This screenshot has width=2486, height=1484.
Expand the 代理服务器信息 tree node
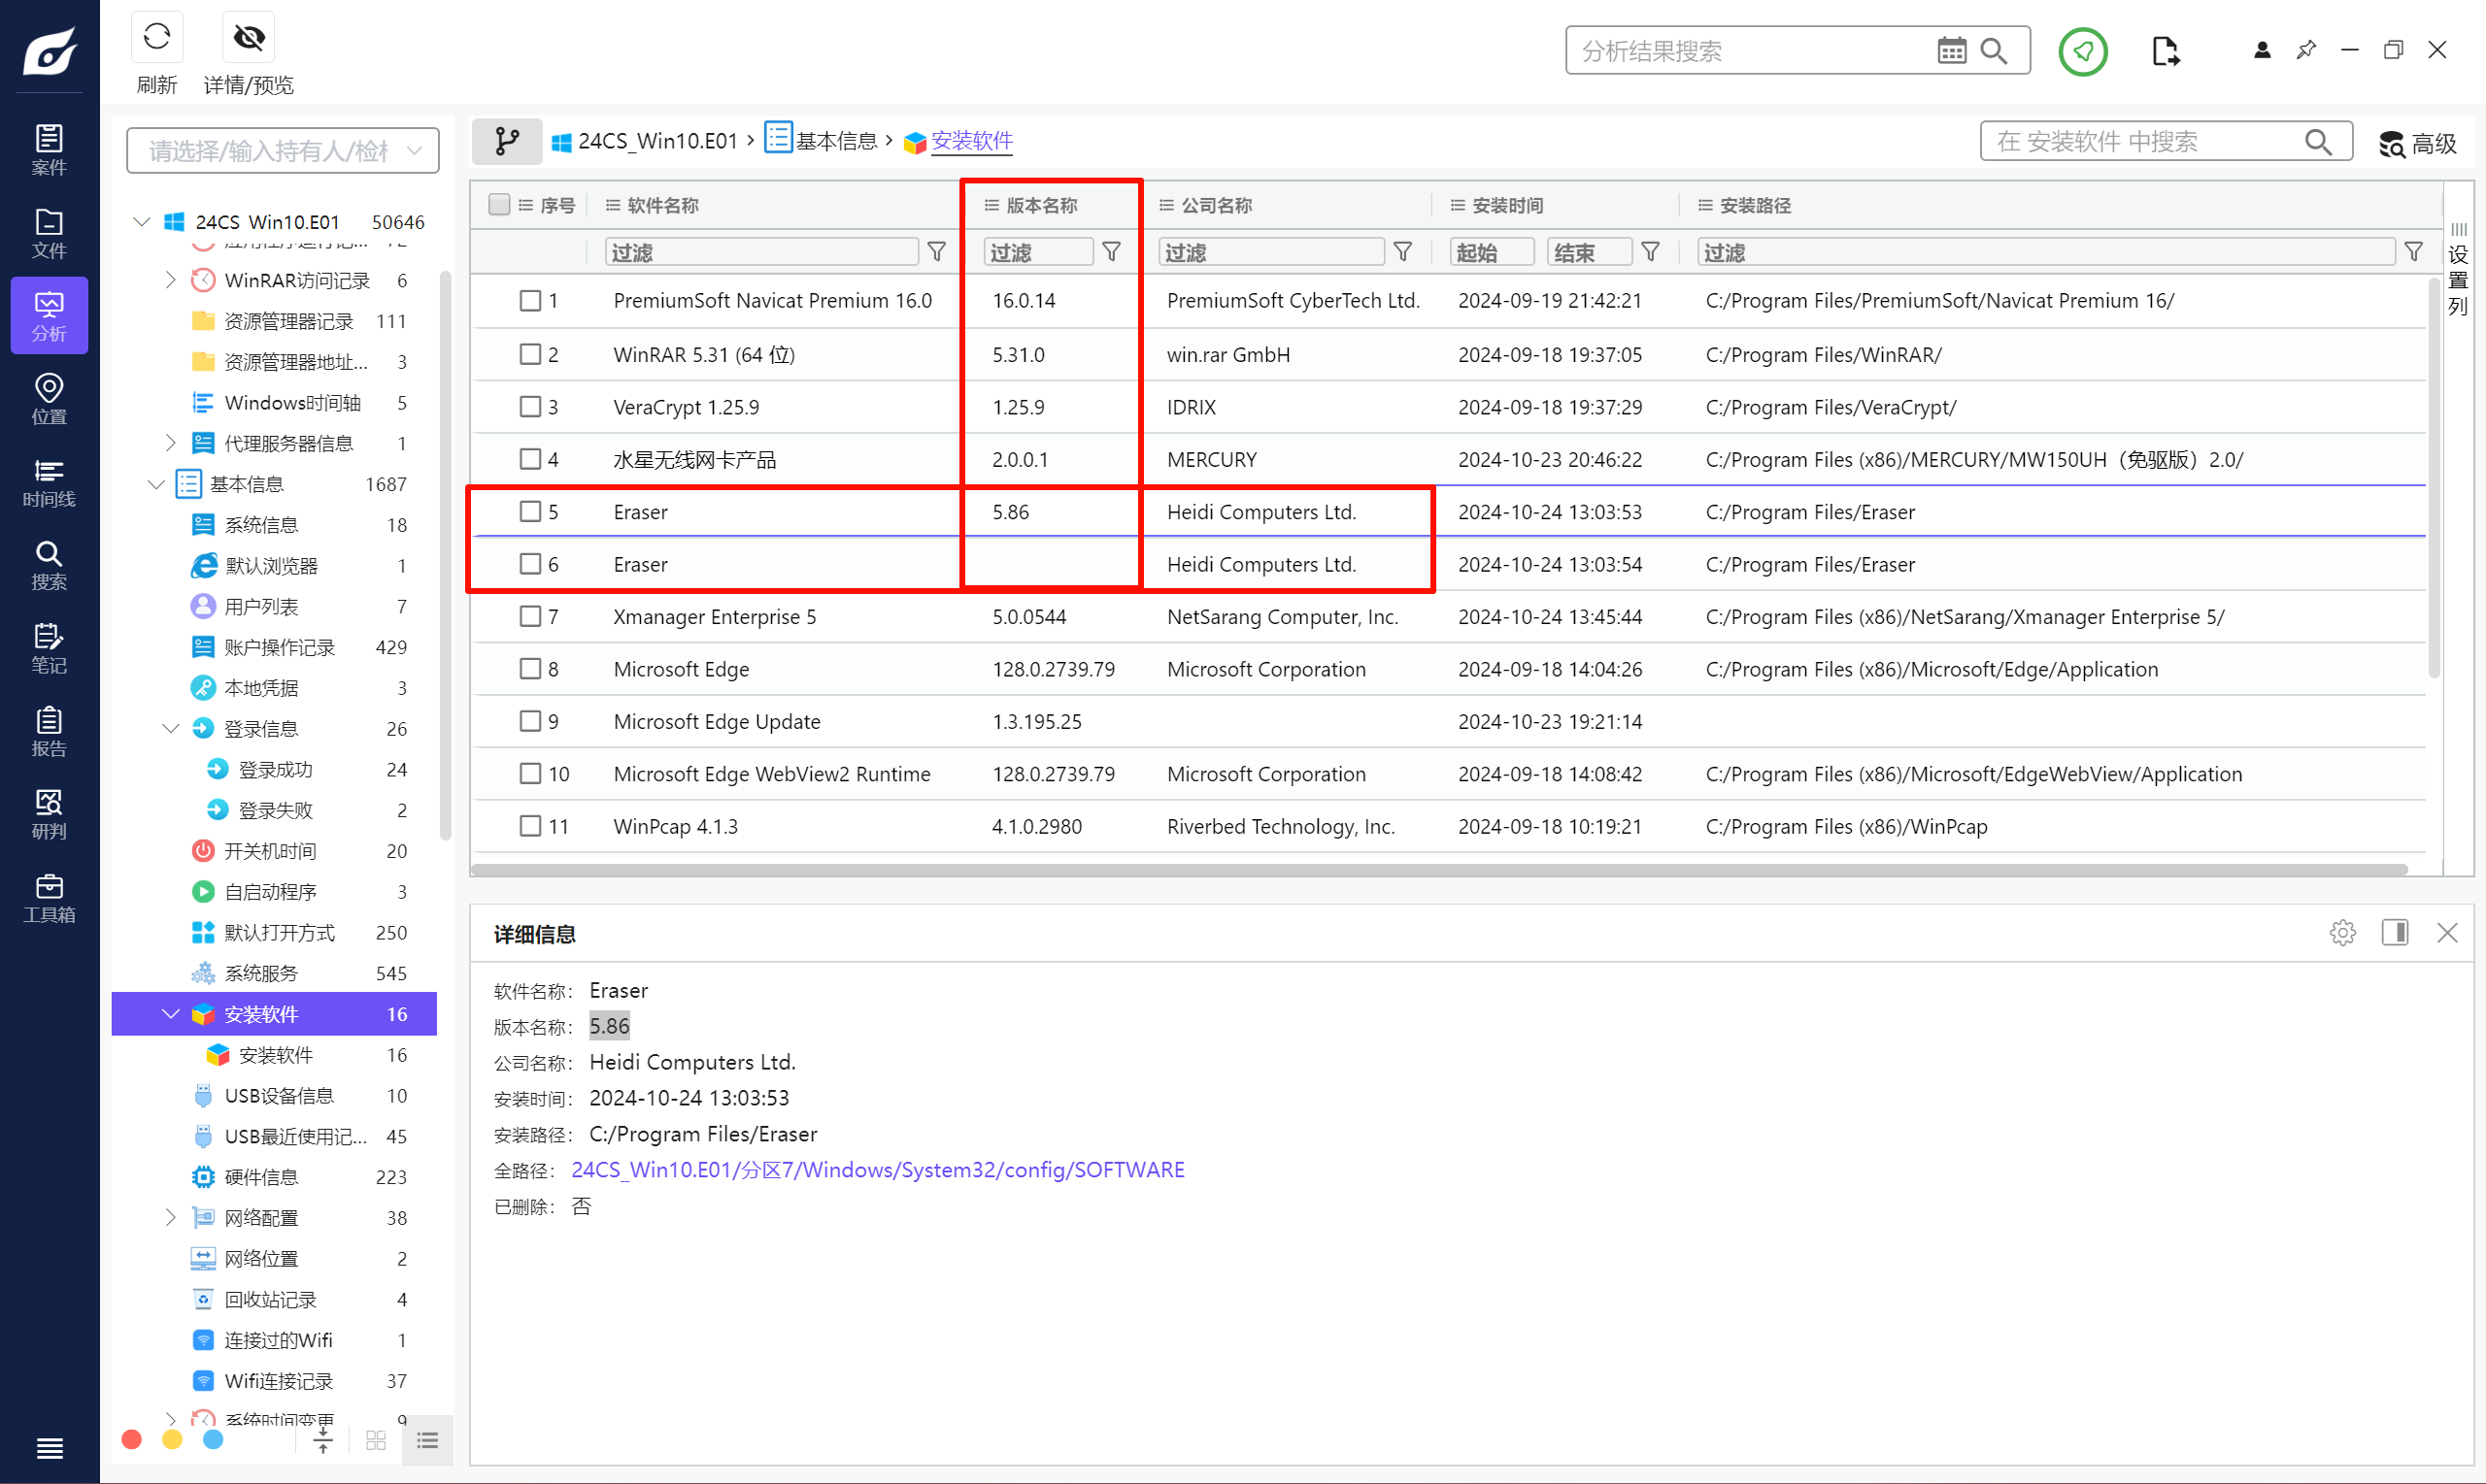pos(170,443)
